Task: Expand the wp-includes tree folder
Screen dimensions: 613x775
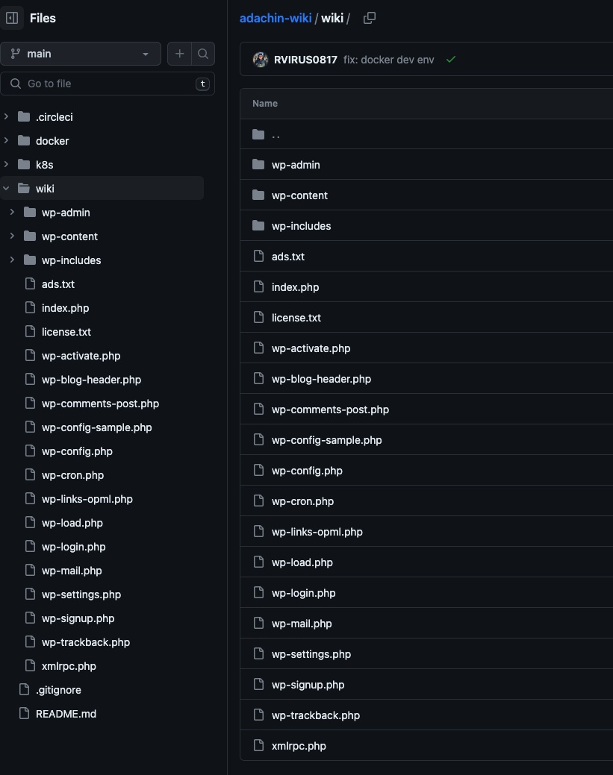Action: coord(12,260)
